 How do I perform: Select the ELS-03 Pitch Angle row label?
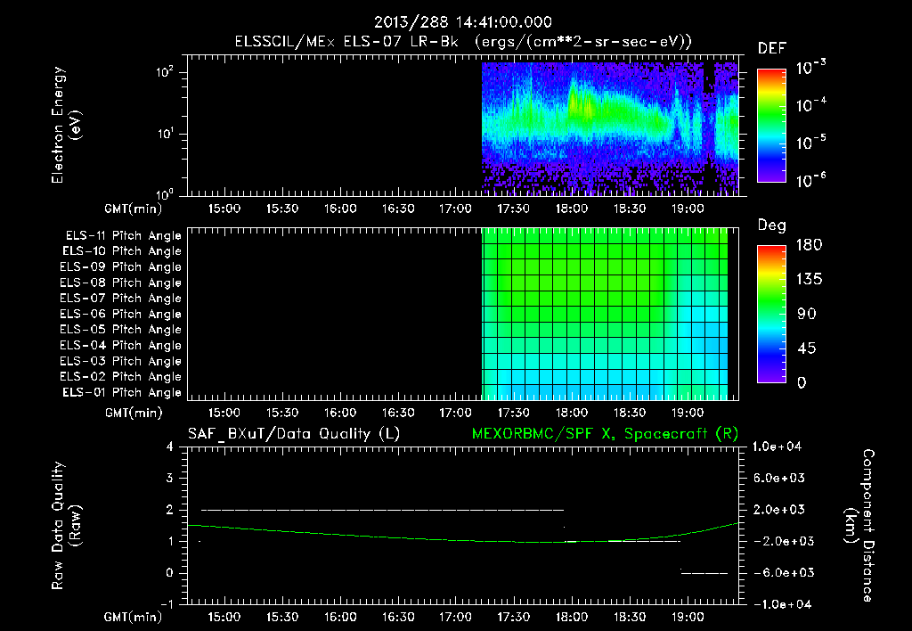[120, 362]
